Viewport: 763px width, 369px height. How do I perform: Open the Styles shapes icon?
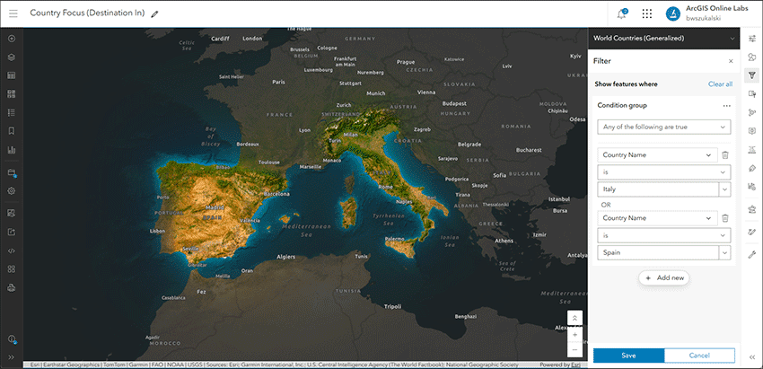point(752,57)
